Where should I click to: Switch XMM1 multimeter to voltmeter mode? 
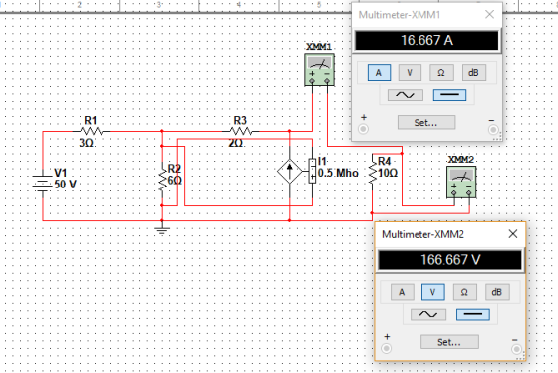[410, 73]
